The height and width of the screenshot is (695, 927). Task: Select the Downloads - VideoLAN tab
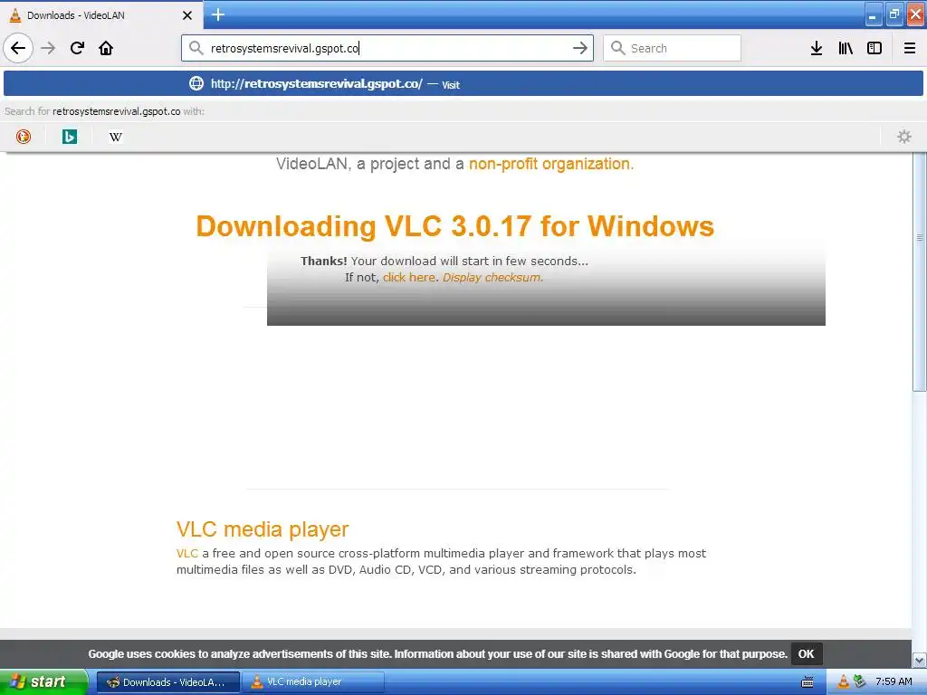(x=101, y=14)
